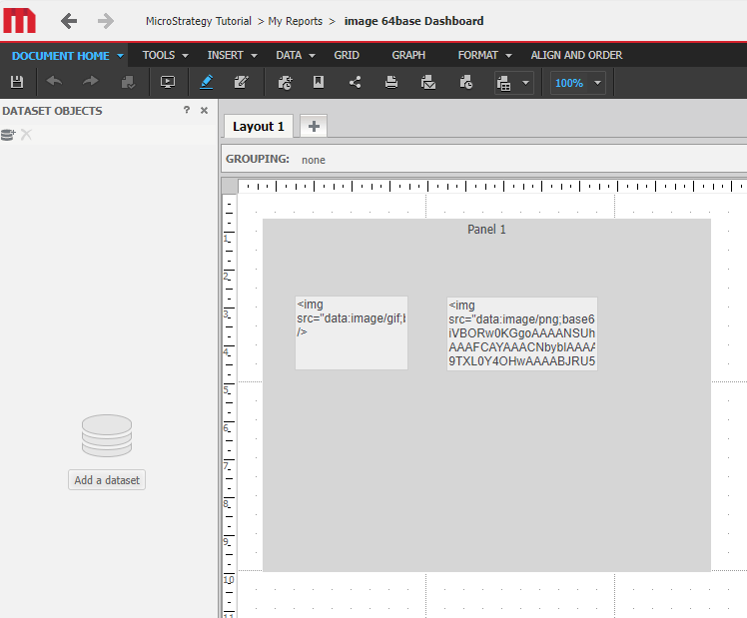Click the editable mode icon

241,83
